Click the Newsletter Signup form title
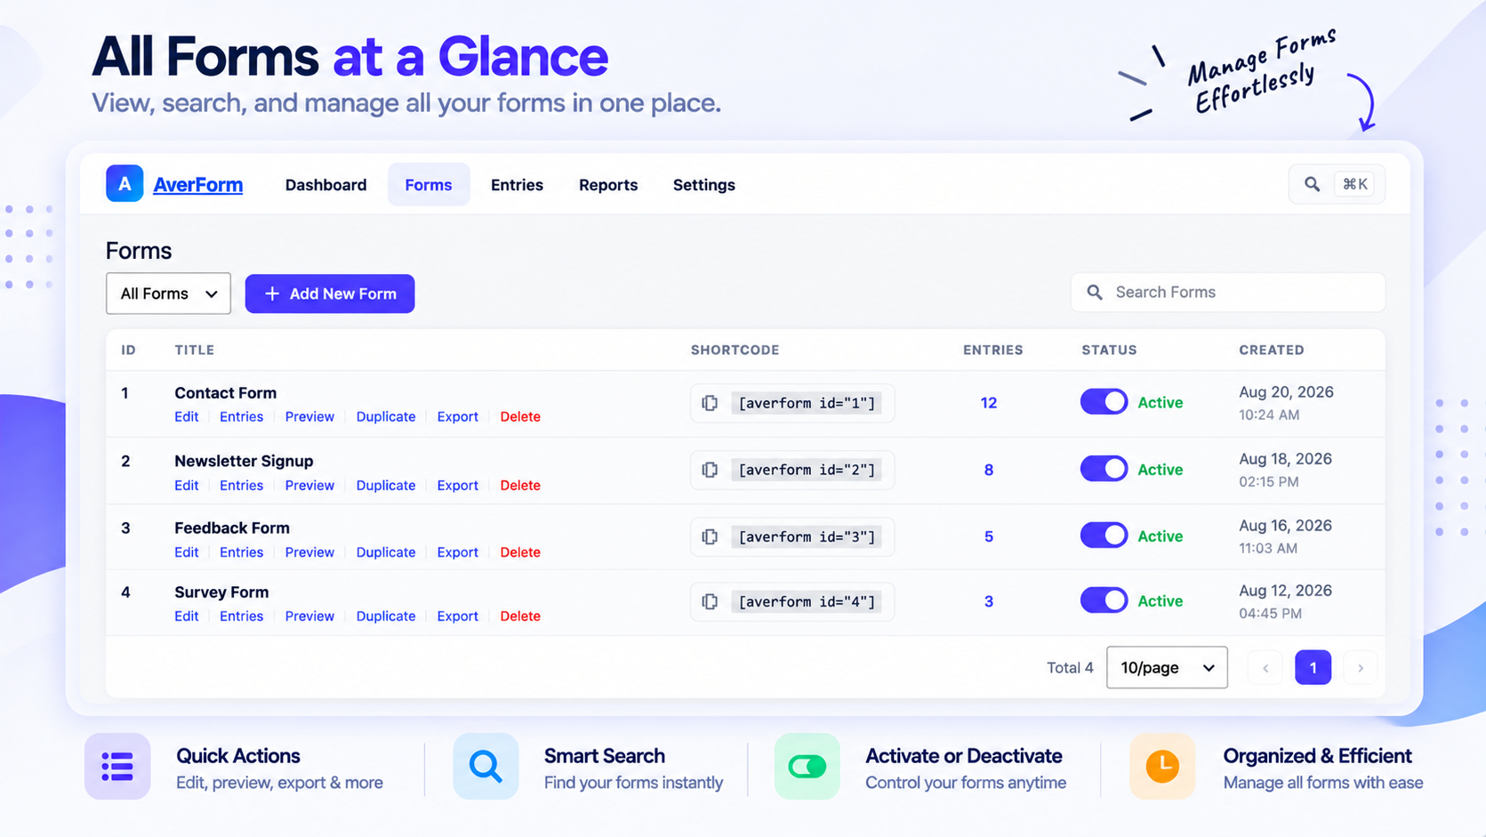The height and width of the screenshot is (837, 1486). click(x=244, y=461)
